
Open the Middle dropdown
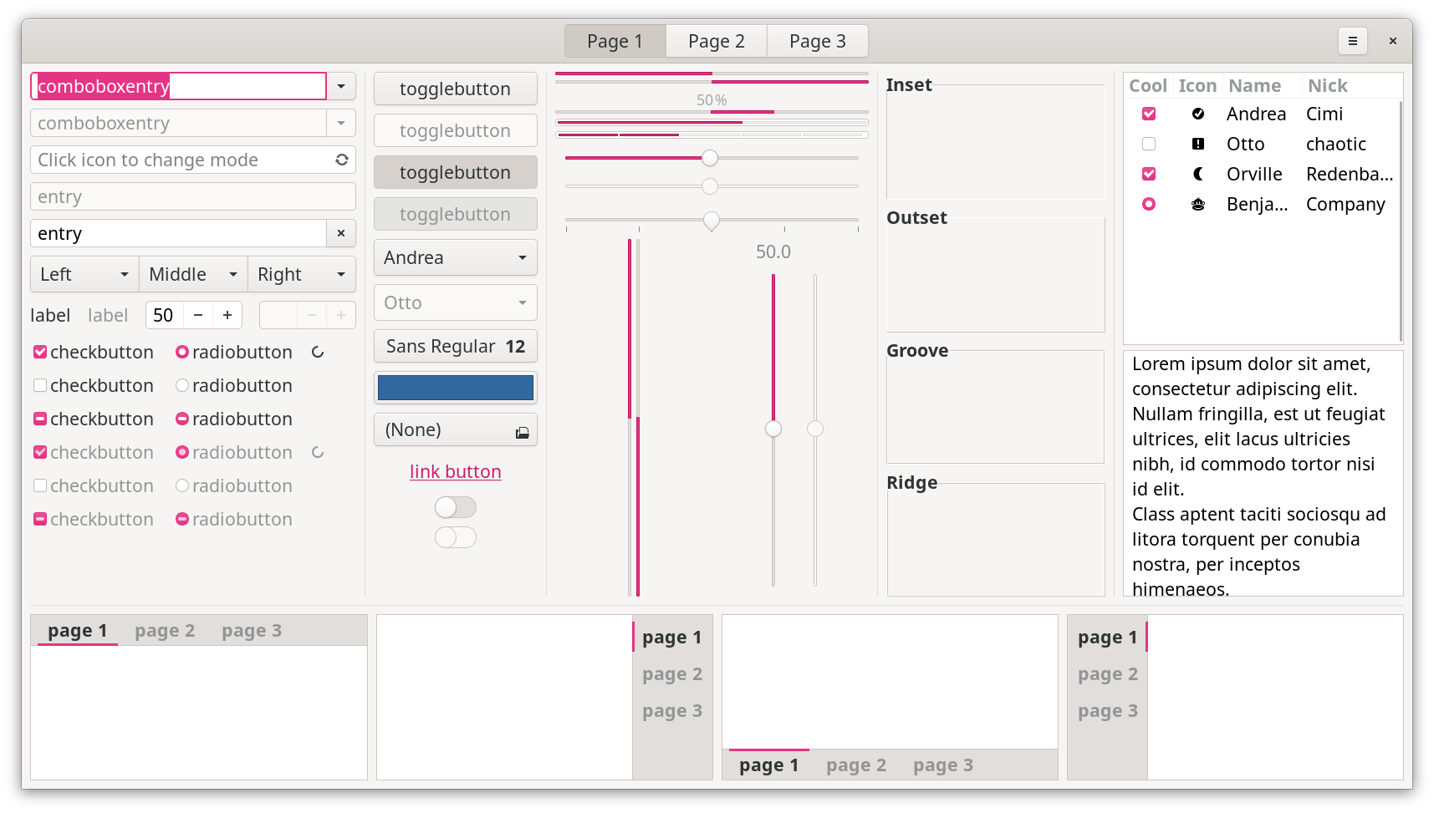point(193,274)
